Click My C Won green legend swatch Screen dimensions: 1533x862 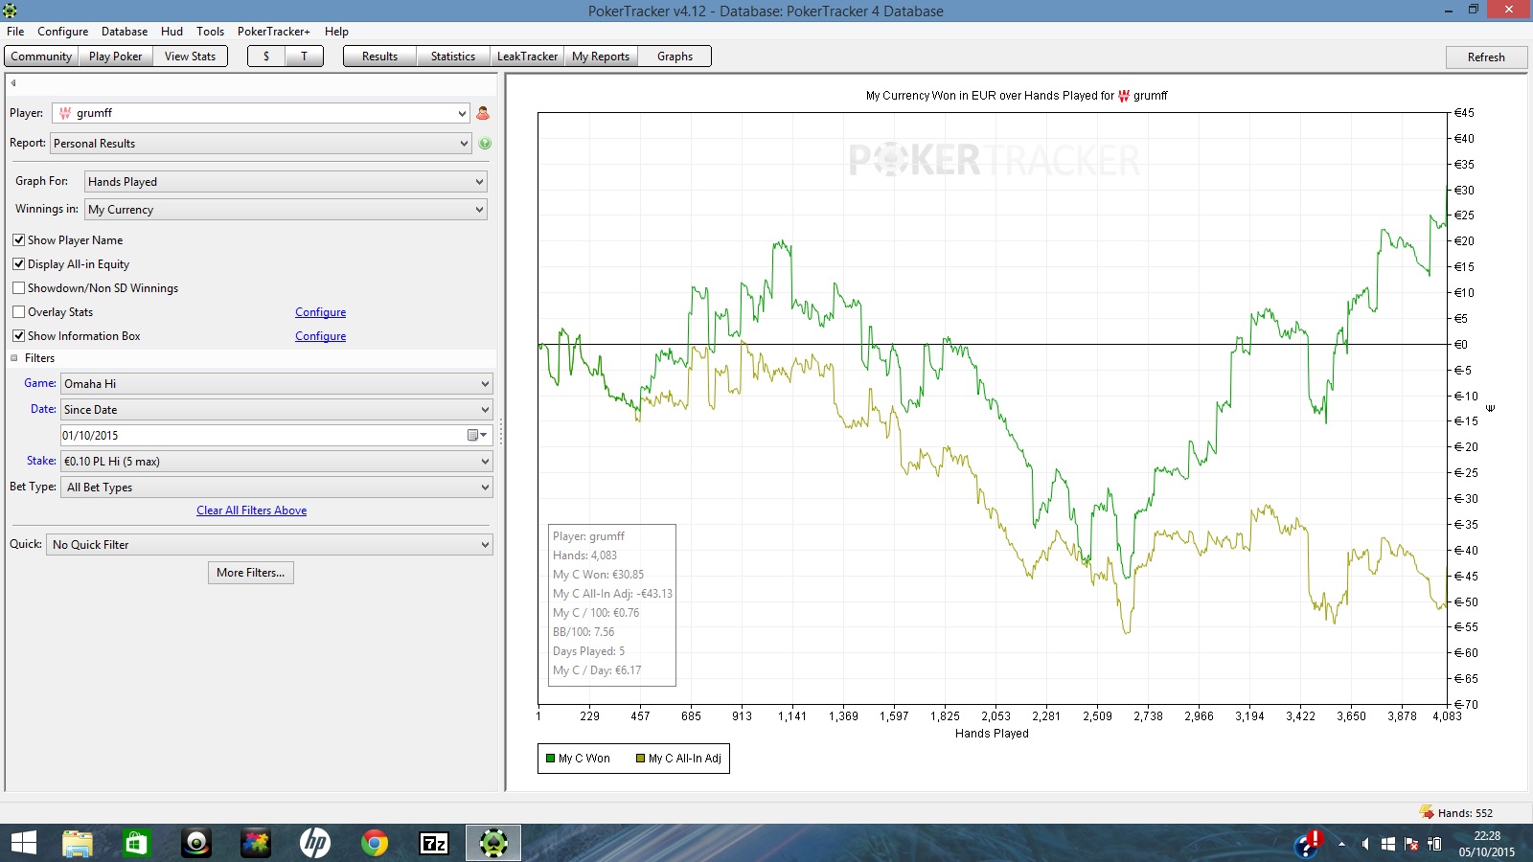[x=551, y=759]
